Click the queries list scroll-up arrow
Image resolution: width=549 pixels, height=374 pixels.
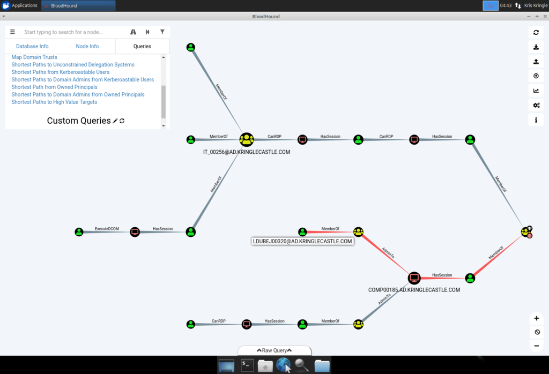(x=164, y=57)
